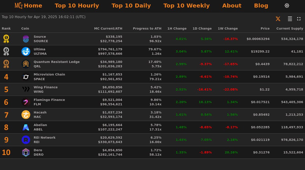
Task: Click rank number 10
Action: (6, 152)
